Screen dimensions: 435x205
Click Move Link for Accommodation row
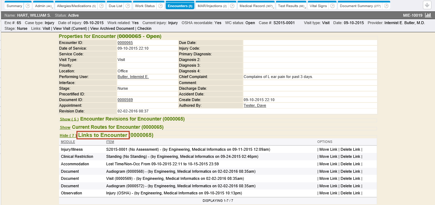328,164
